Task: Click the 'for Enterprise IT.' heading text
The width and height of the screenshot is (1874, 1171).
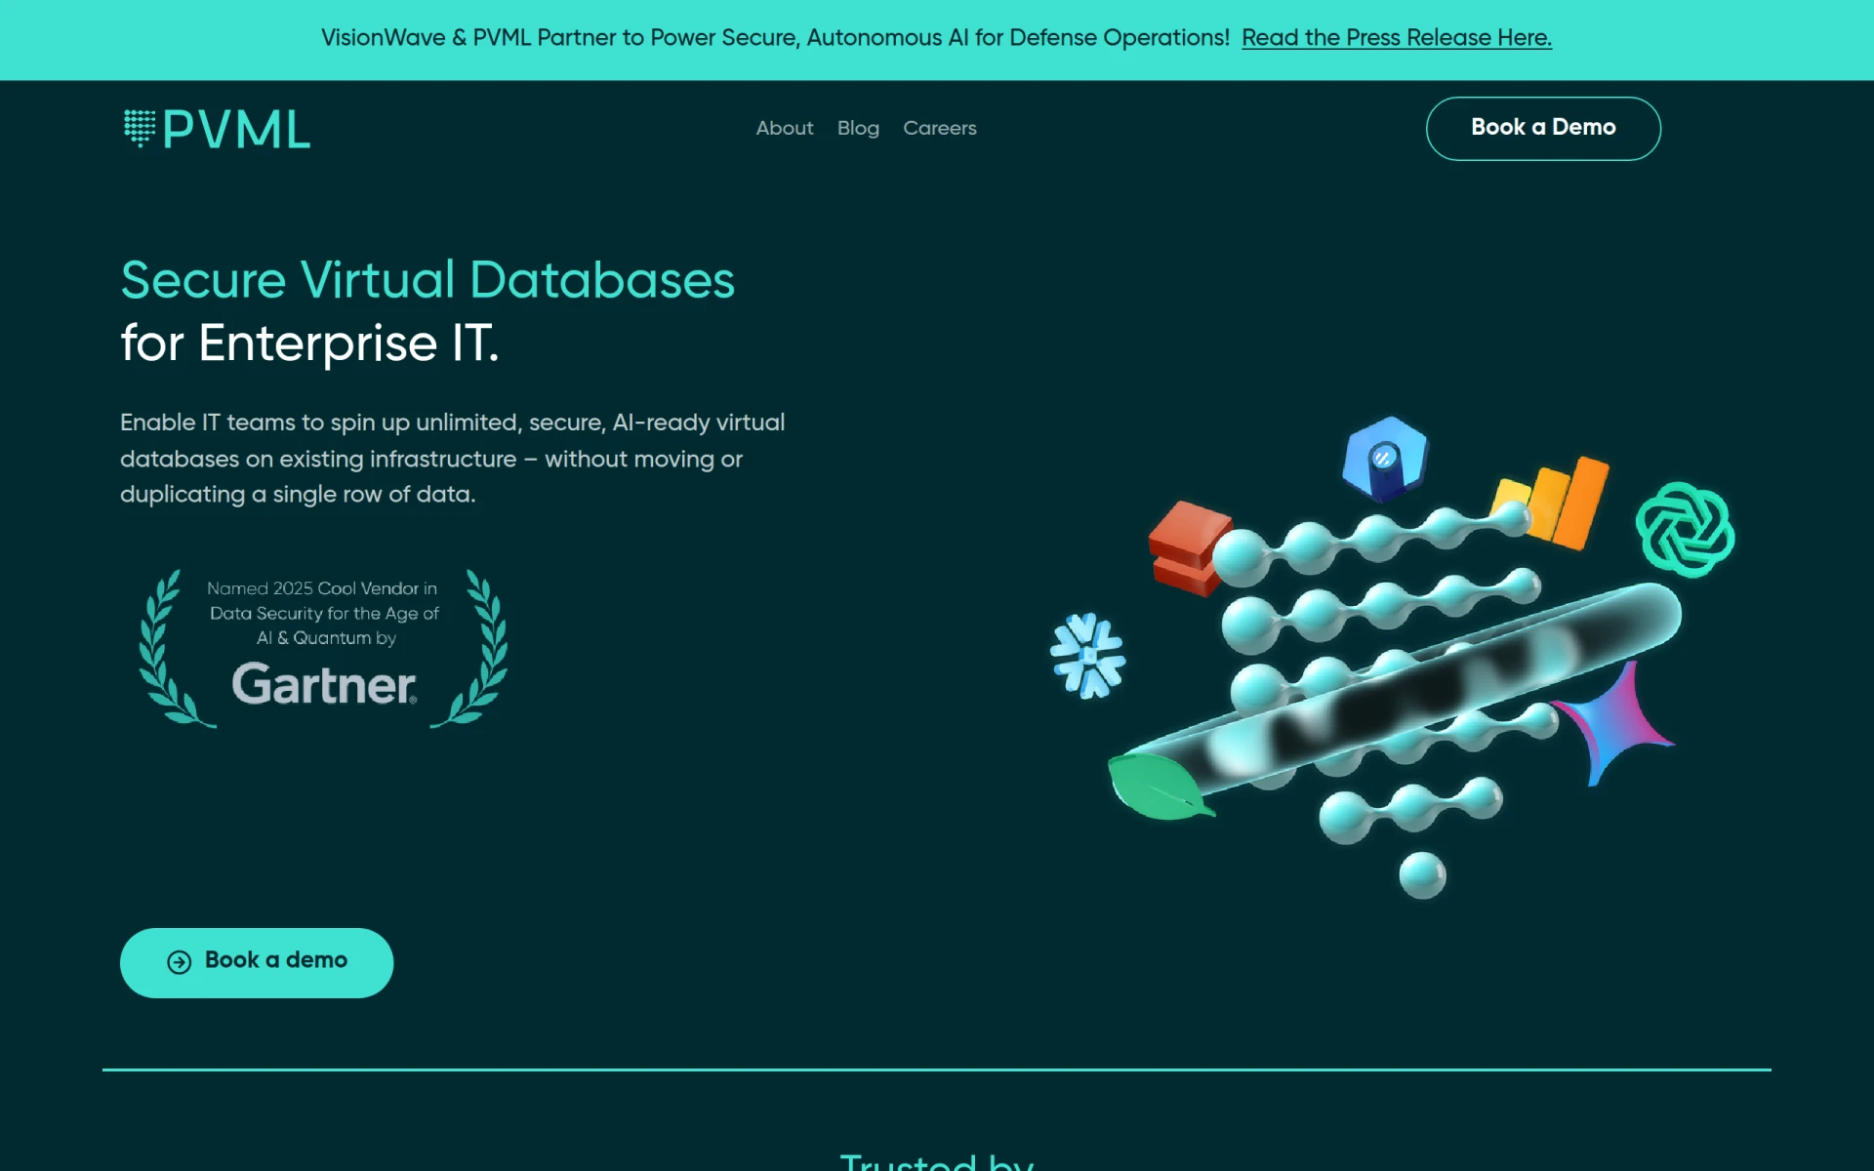Action: [309, 343]
